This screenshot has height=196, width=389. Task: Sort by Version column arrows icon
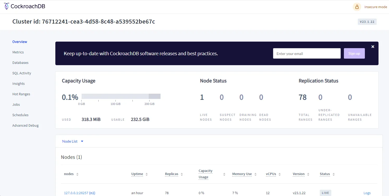308,174
